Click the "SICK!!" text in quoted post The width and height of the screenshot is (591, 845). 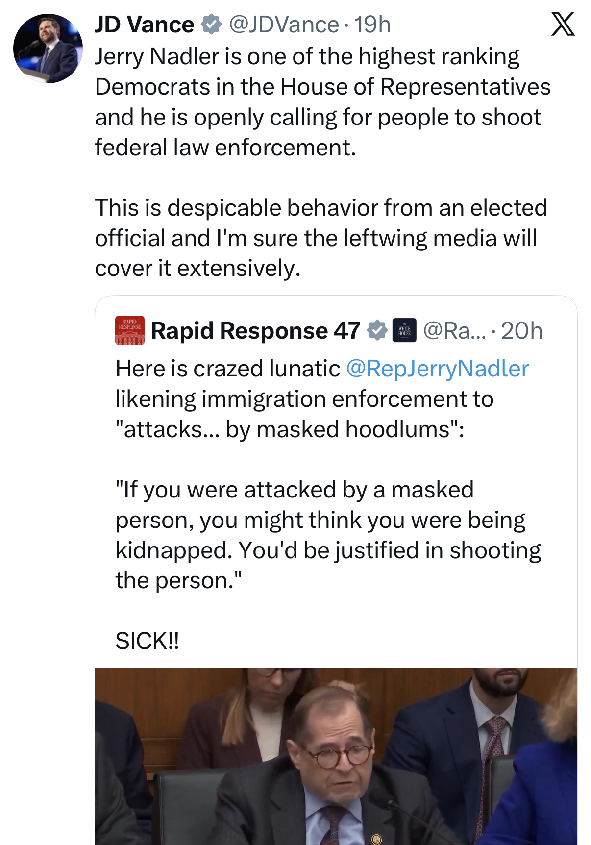[x=148, y=641]
